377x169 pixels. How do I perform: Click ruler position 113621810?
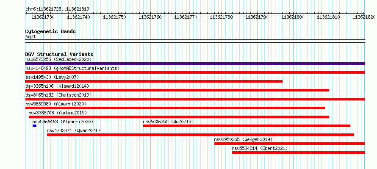[x=328, y=17]
